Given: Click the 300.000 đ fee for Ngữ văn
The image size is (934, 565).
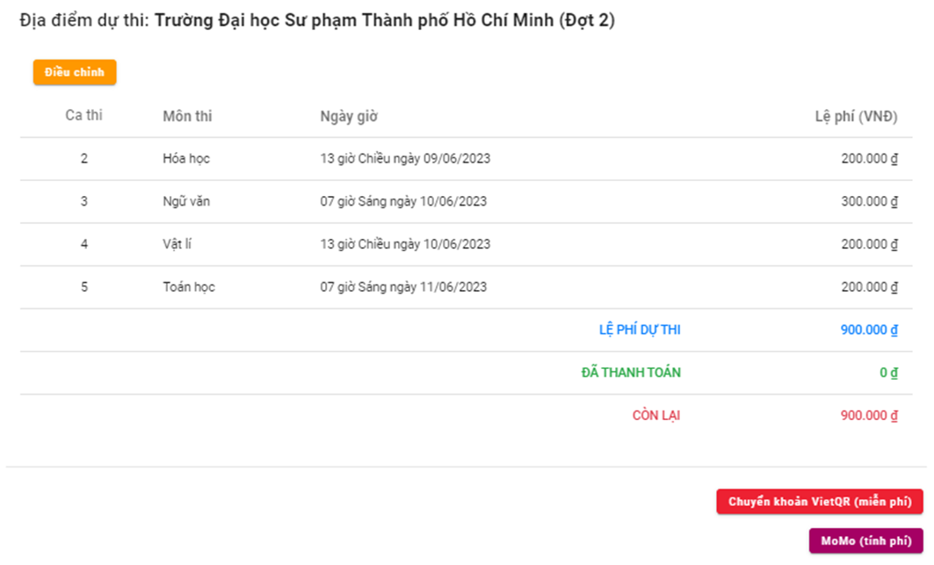Looking at the screenshot, I should click(869, 201).
